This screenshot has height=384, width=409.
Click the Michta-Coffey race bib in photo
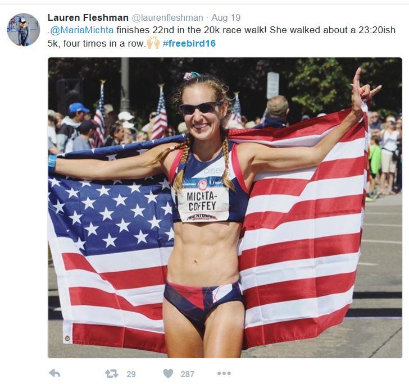203,202
